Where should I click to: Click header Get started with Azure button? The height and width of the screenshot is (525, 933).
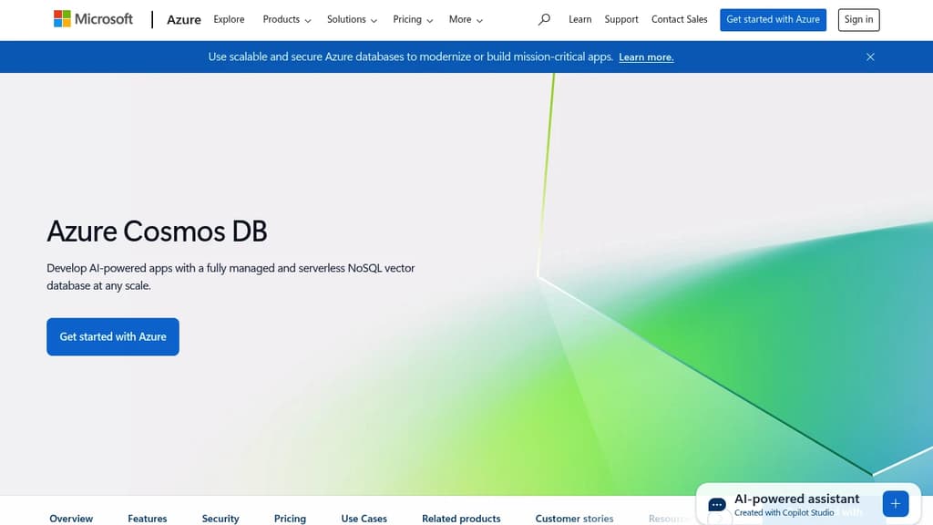773,20
